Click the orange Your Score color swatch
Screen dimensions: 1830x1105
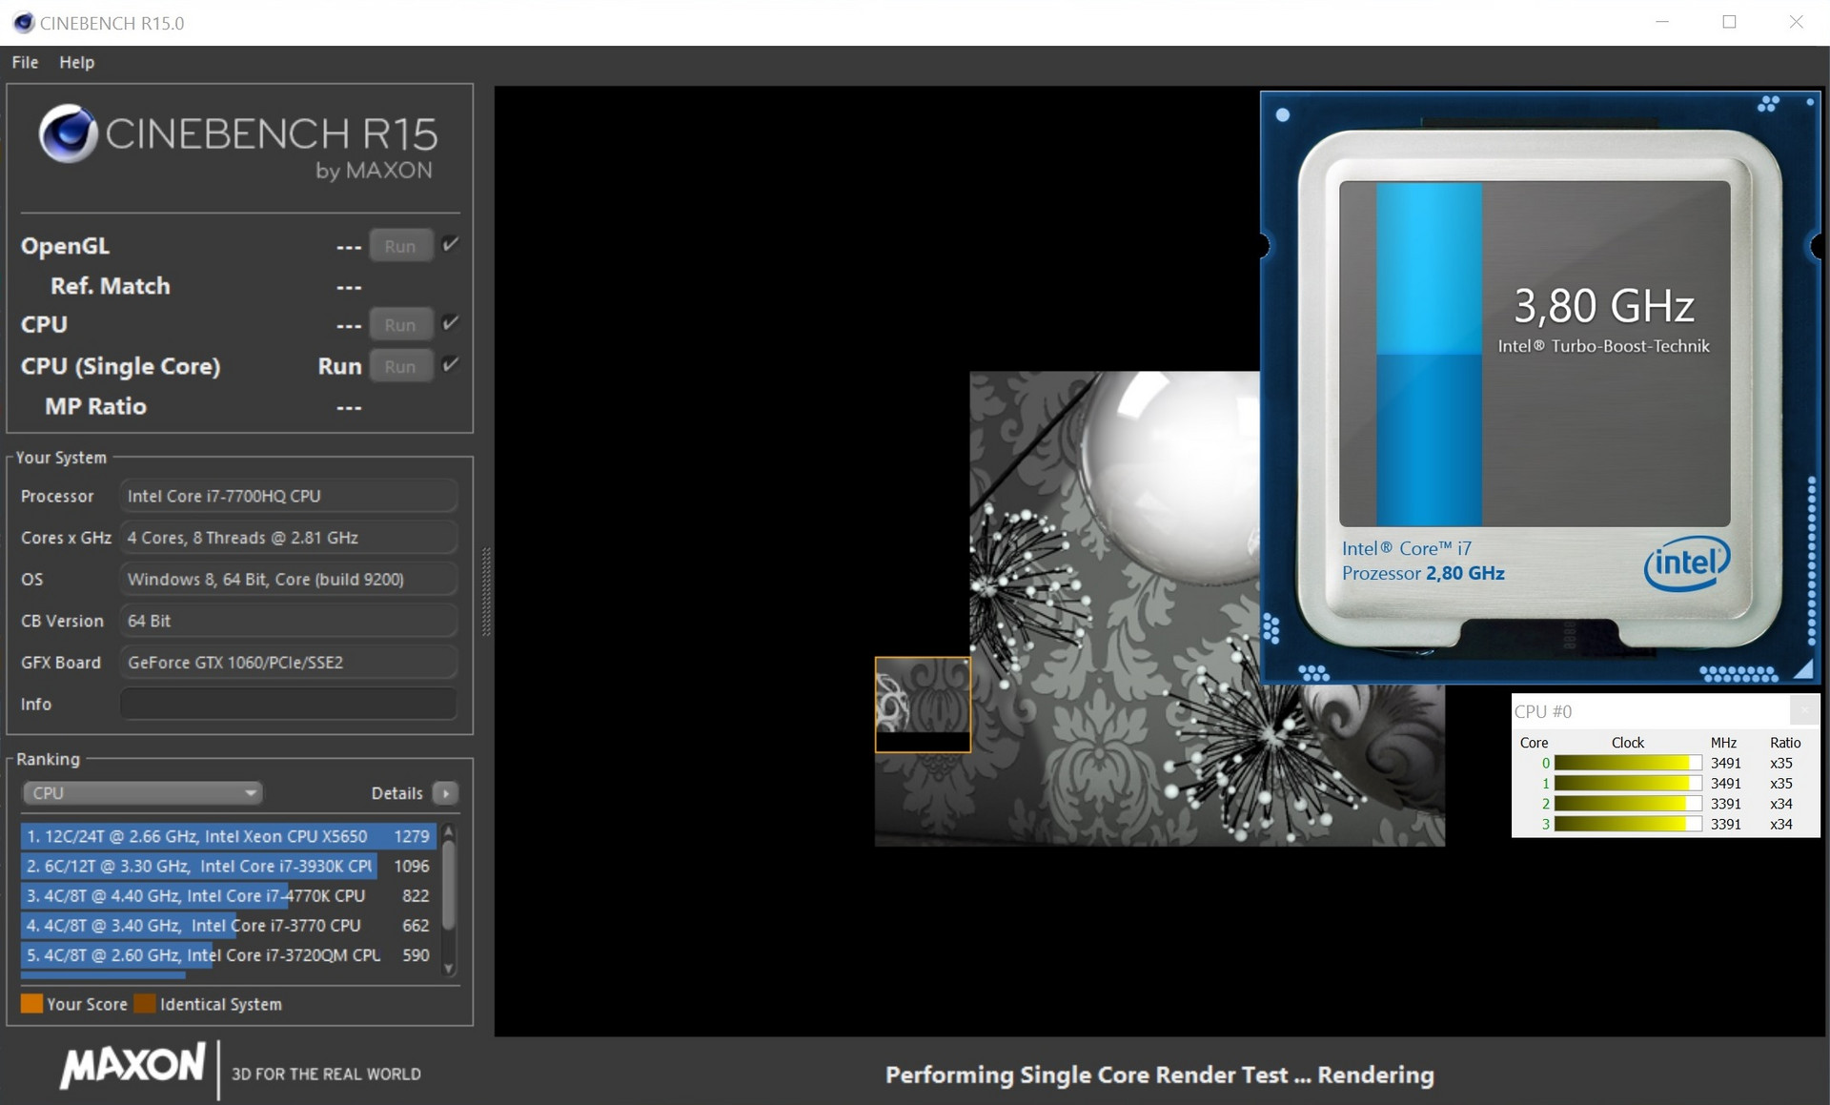[31, 1004]
